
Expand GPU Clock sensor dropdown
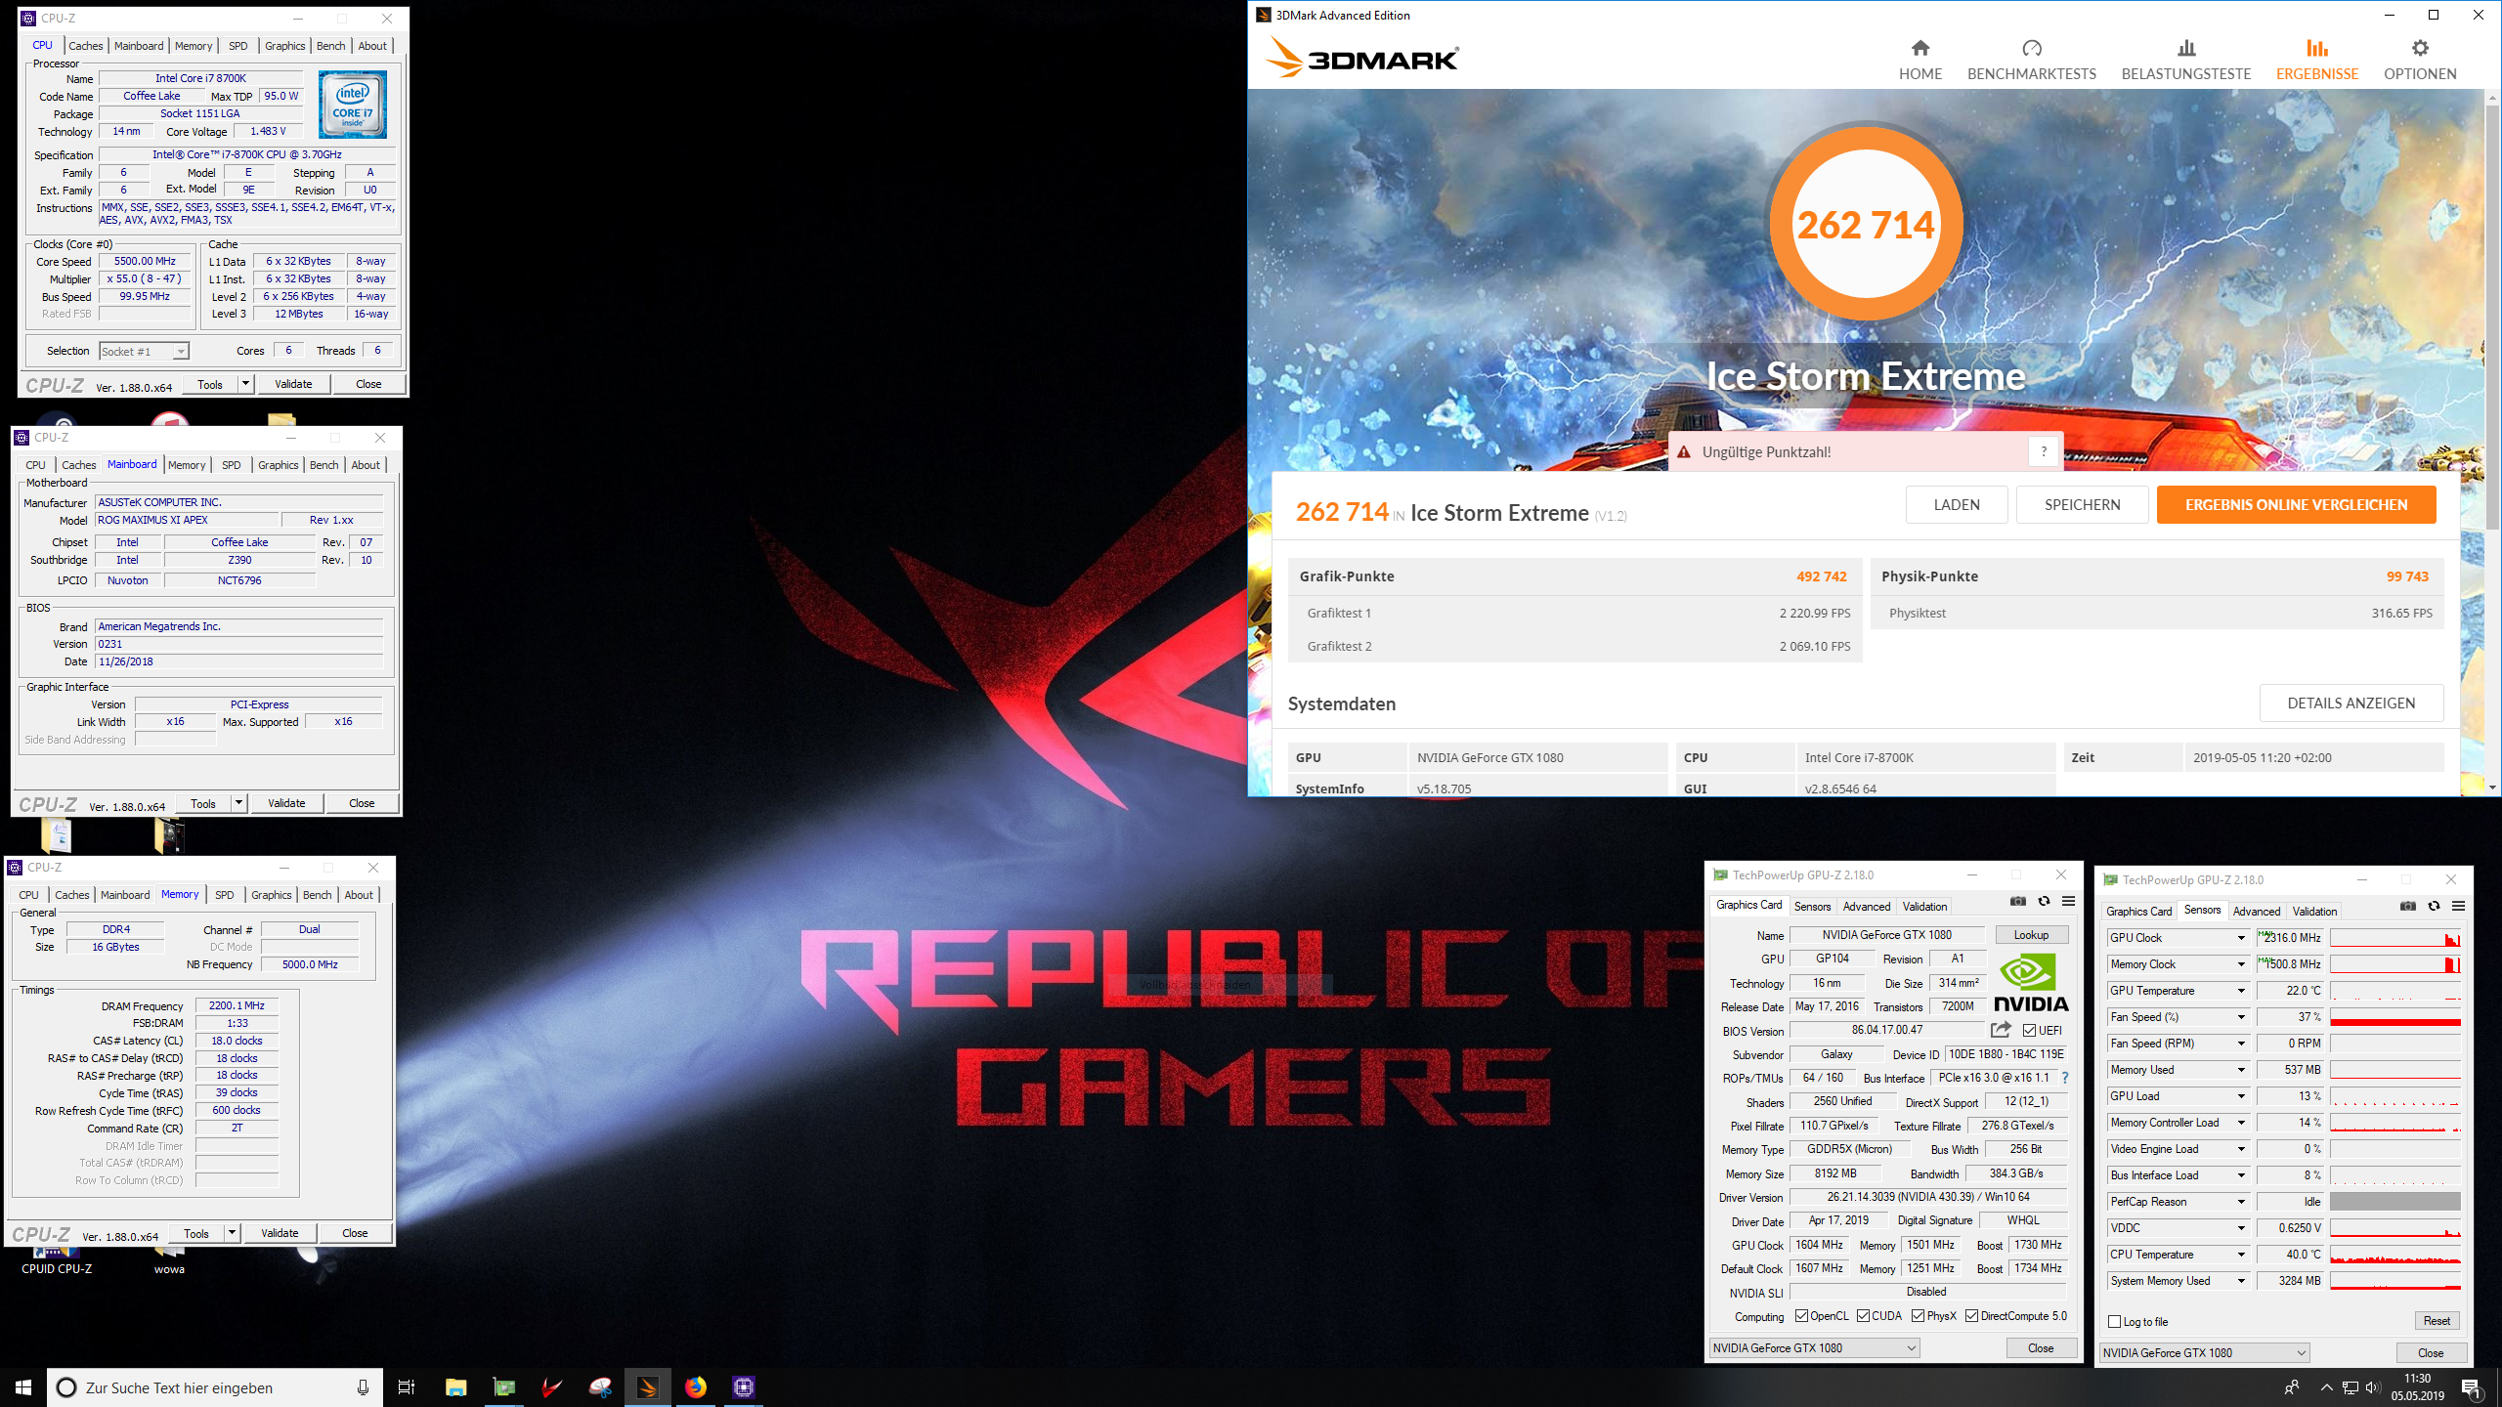pyautogui.click(x=2241, y=938)
